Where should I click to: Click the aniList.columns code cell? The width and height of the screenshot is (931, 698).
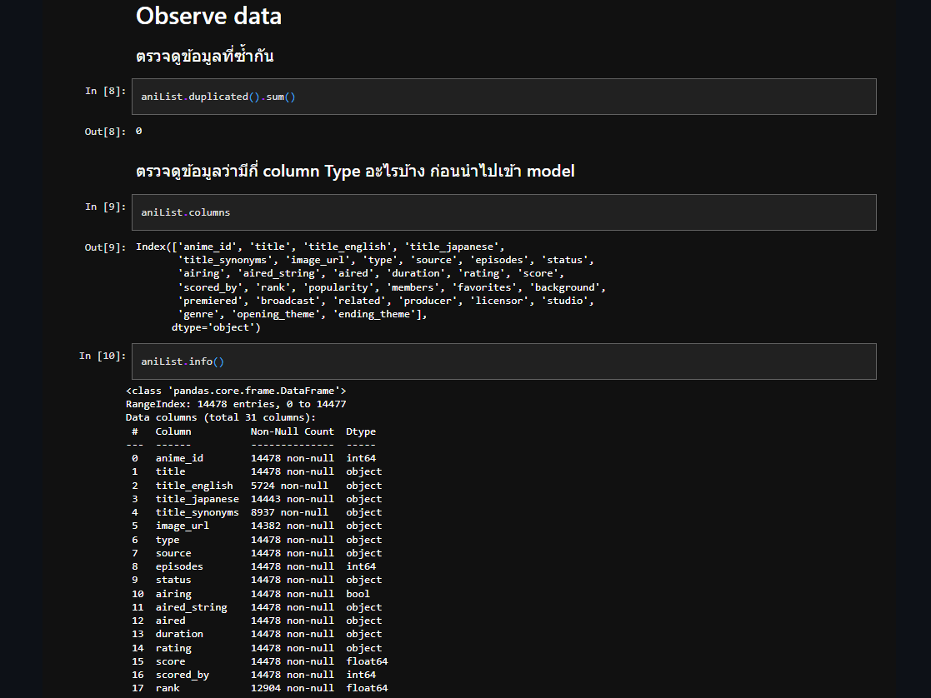point(503,212)
